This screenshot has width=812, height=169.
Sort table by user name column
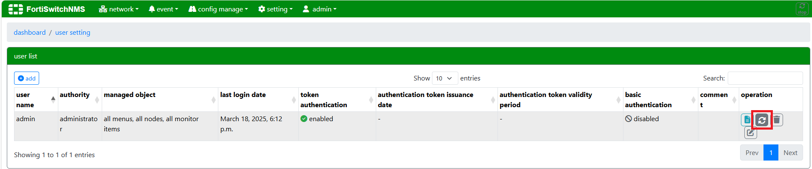[x=36, y=100]
